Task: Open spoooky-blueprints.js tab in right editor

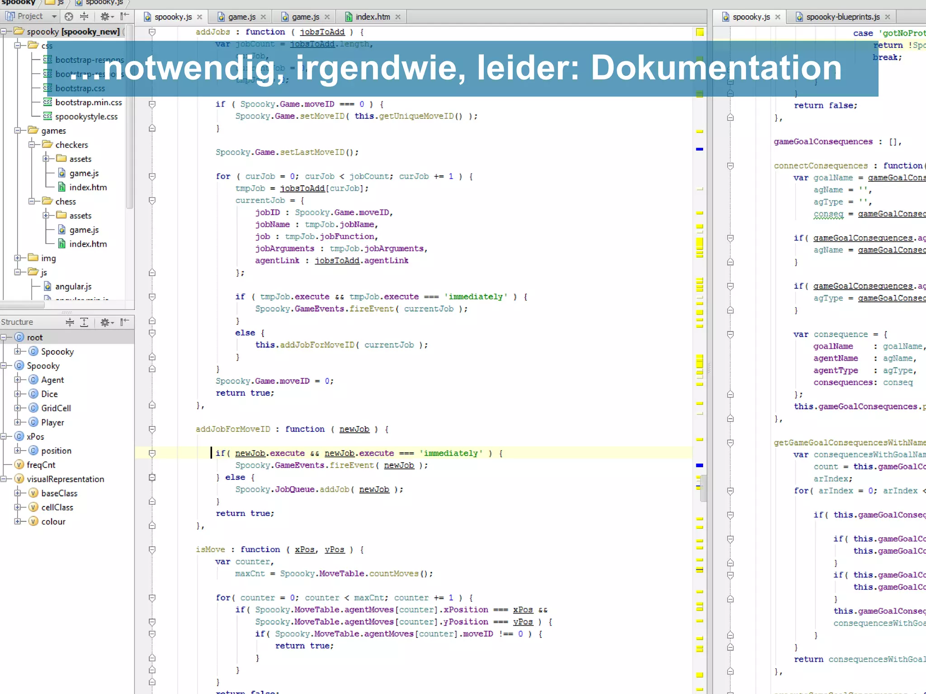Action: pyautogui.click(x=843, y=17)
